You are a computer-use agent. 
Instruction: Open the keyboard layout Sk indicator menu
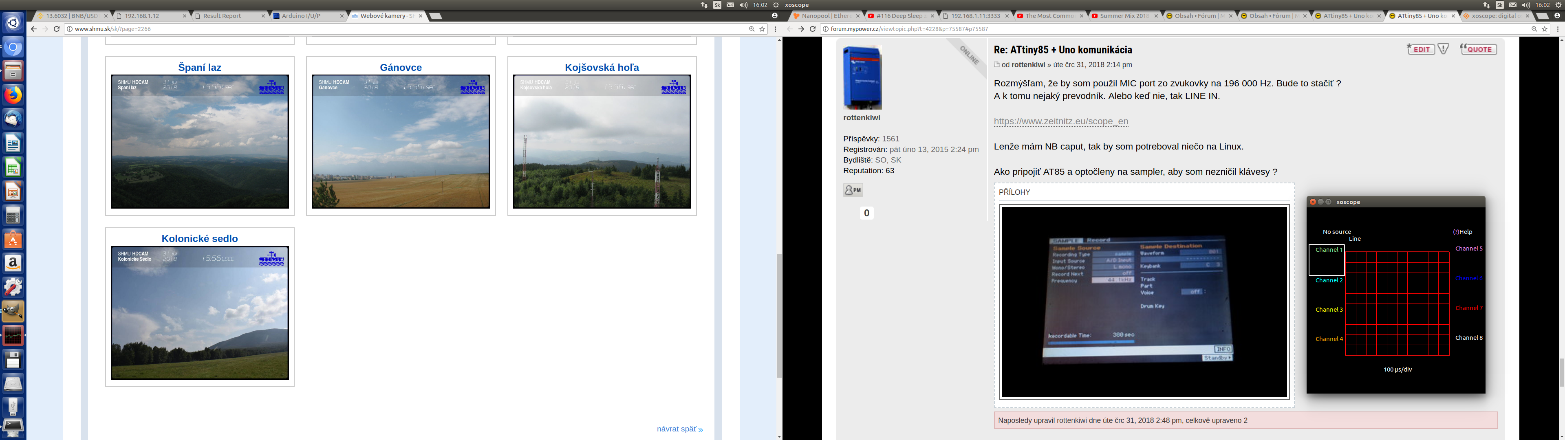tap(717, 5)
